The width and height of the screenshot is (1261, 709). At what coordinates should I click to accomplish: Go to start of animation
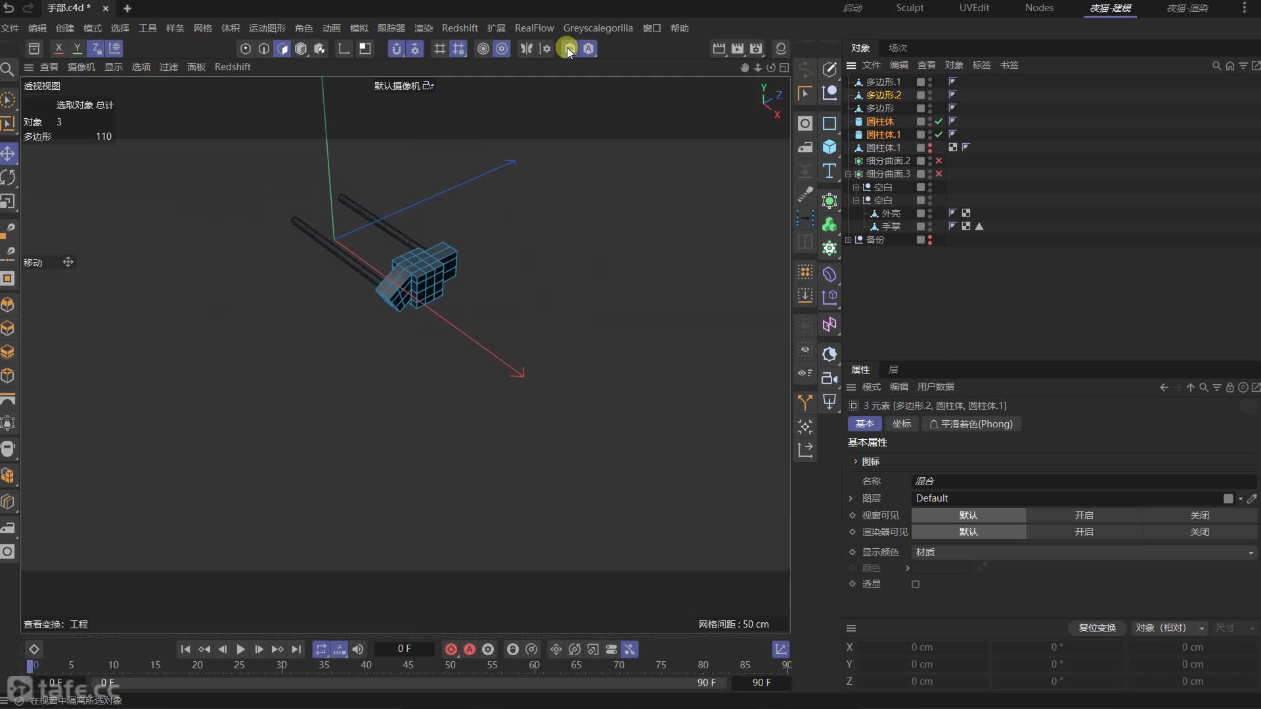click(x=185, y=649)
